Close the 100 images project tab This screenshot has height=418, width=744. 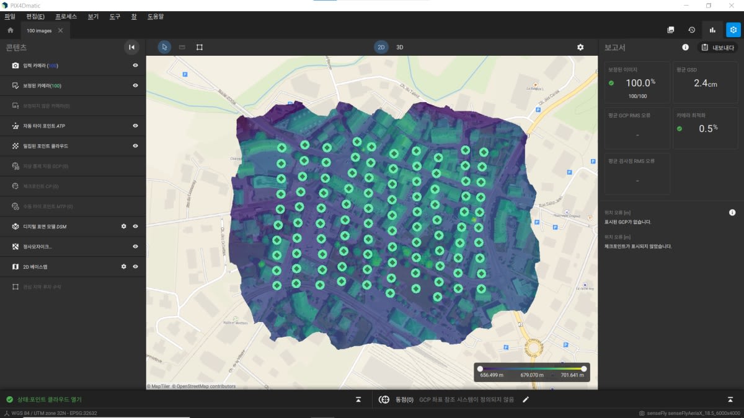[60, 29]
